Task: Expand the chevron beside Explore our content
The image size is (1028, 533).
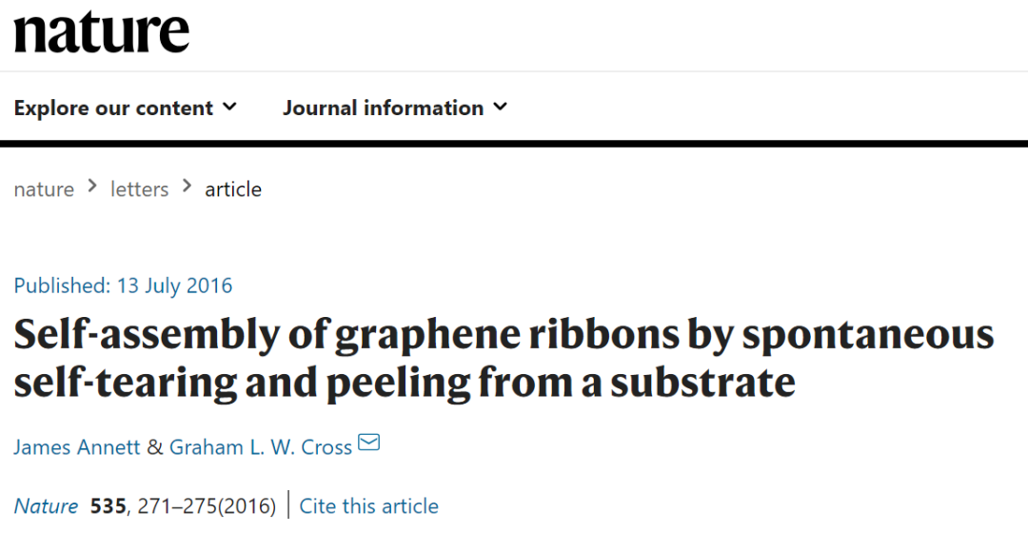Action: [x=229, y=107]
